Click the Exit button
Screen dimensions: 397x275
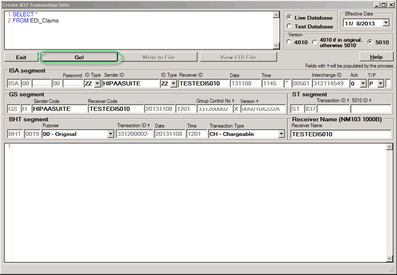[21, 57]
